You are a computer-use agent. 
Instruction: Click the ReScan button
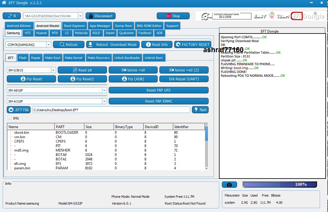pos(69,44)
